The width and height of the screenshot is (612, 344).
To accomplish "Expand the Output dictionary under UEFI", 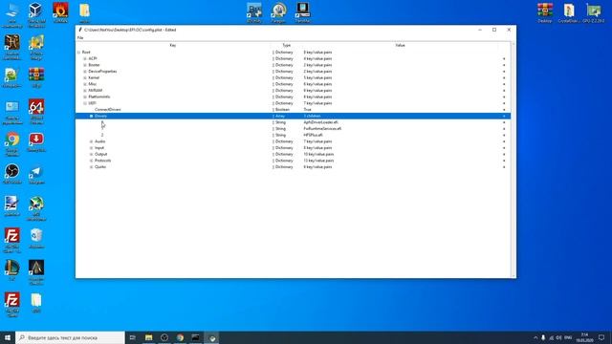I will (92, 154).
